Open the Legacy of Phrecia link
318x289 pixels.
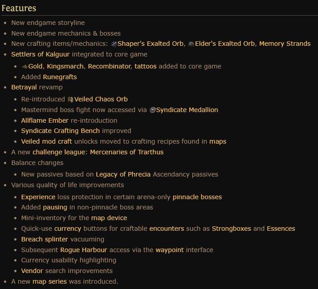(x=123, y=174)
